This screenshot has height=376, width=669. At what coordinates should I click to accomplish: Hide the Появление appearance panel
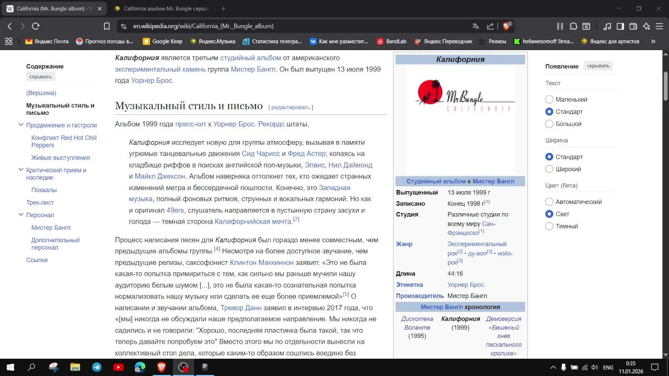point(598,66)
